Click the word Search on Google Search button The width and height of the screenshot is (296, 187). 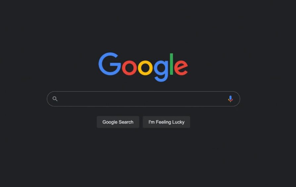tap(126, 122)
